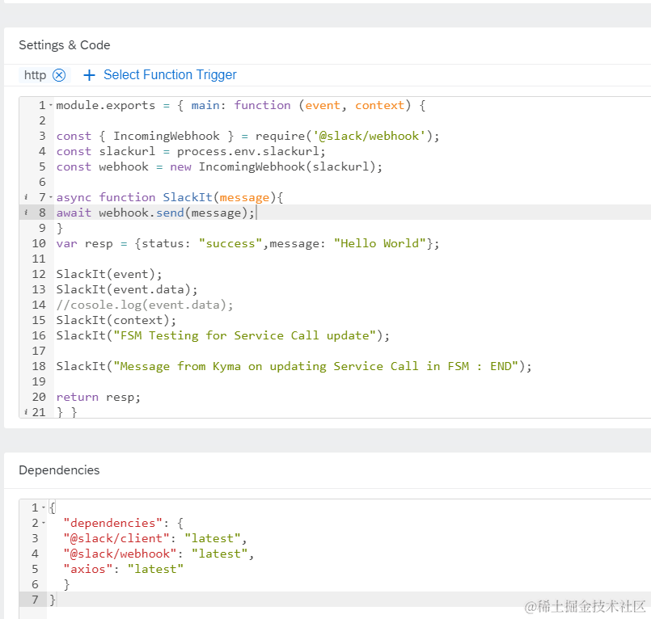Collapse the fold arrow on code line 7
This screenshot has width=651, height=619.
coord(51,197)
